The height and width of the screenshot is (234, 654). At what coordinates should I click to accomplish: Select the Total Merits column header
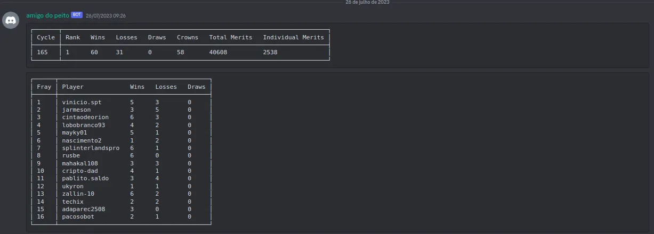pyautogui.click(x=230, y=37)
